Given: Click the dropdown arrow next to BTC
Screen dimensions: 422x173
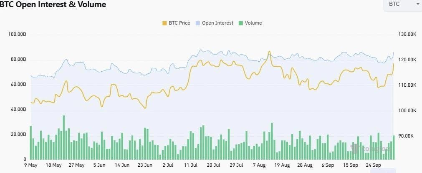Looking at the screenshot, I should pos(417,4).
